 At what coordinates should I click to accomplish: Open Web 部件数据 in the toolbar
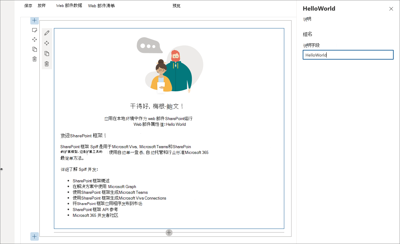coord(69,6)
